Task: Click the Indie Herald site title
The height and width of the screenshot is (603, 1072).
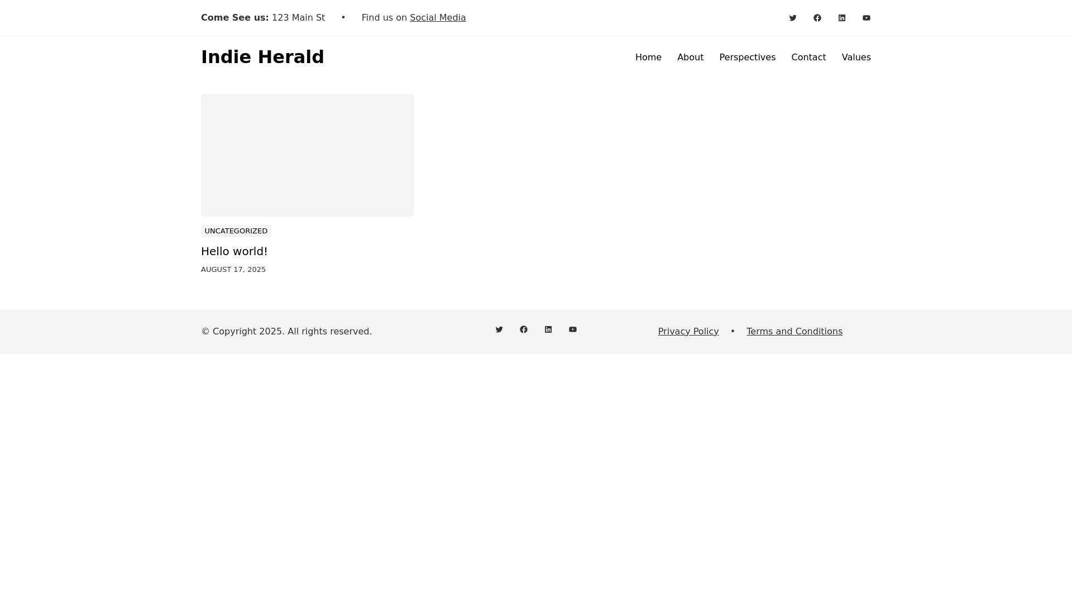Action: pyautogui.click(x=262, y=57)
